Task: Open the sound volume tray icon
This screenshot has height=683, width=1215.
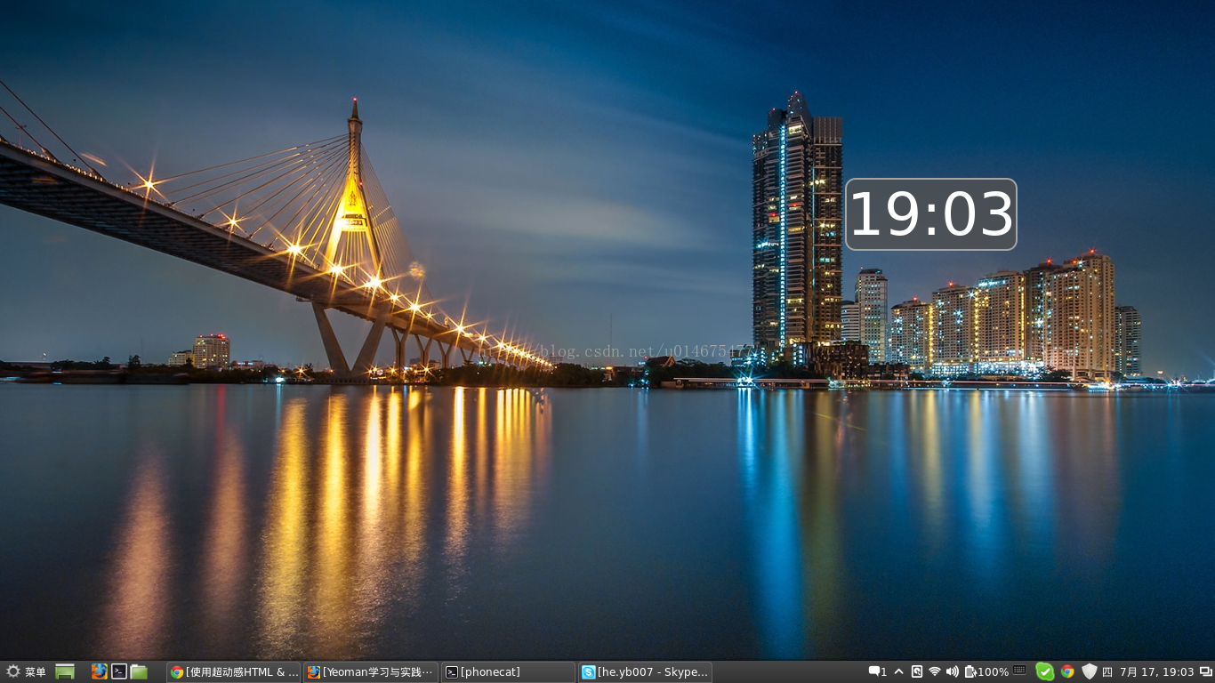Action: [952, 671]
